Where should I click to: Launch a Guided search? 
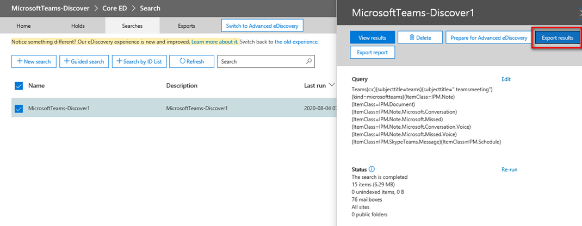(84, 61)
